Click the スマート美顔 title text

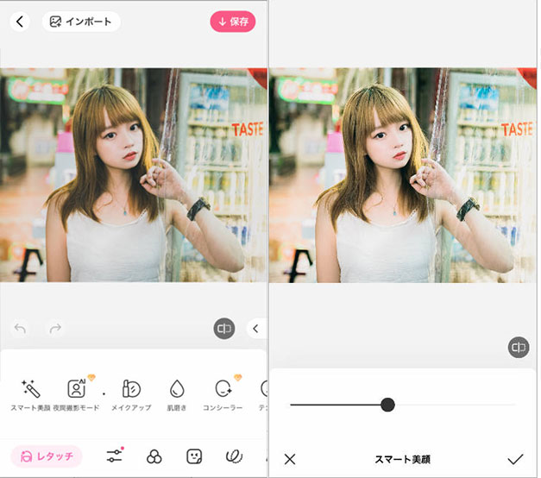click(403, 459)
